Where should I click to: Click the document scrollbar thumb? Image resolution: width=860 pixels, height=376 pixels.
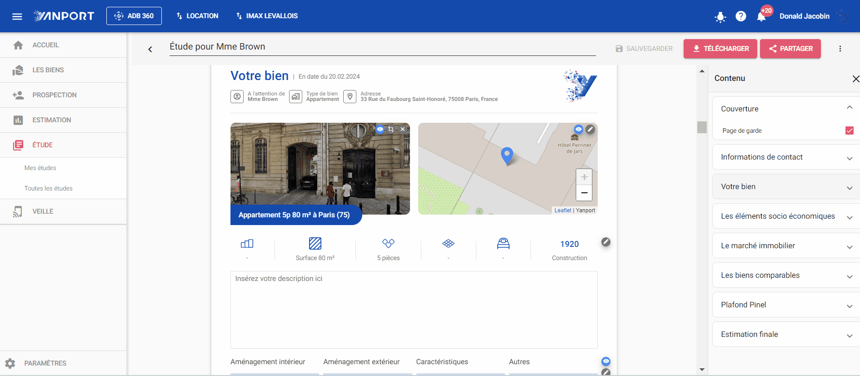pyautogui.click(x=702, y=127)
